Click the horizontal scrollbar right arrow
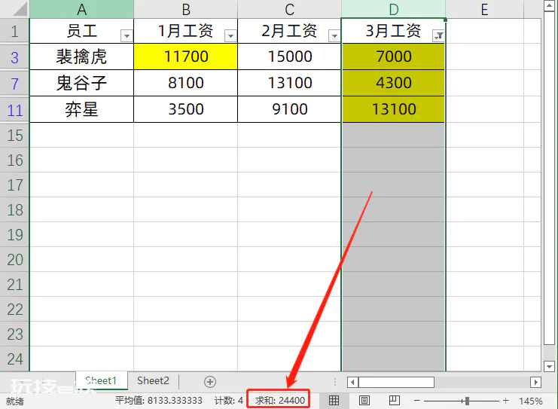The image size is (558, 409). coord(535,383)
